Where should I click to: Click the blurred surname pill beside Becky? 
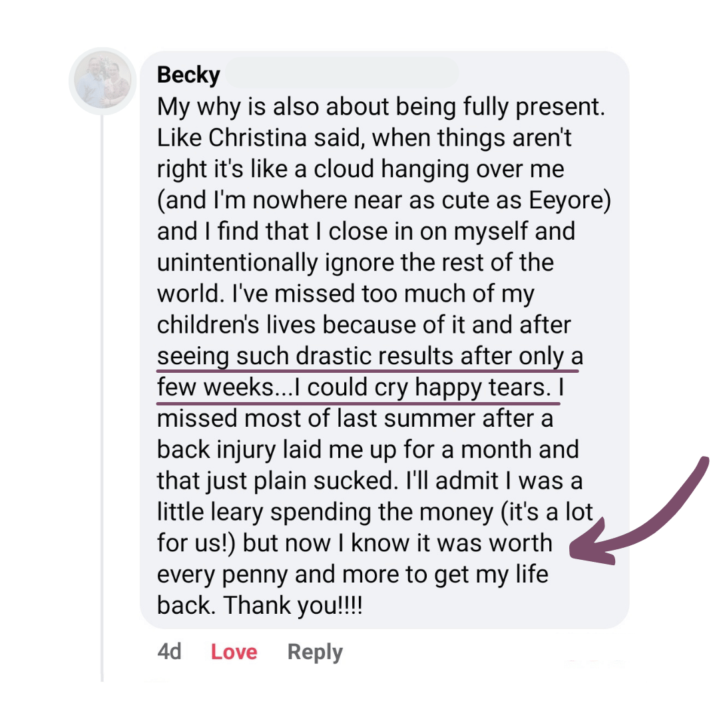[342, 73]
